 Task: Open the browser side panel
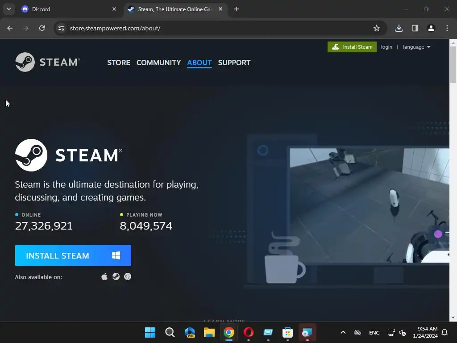(x=415, y=28)
